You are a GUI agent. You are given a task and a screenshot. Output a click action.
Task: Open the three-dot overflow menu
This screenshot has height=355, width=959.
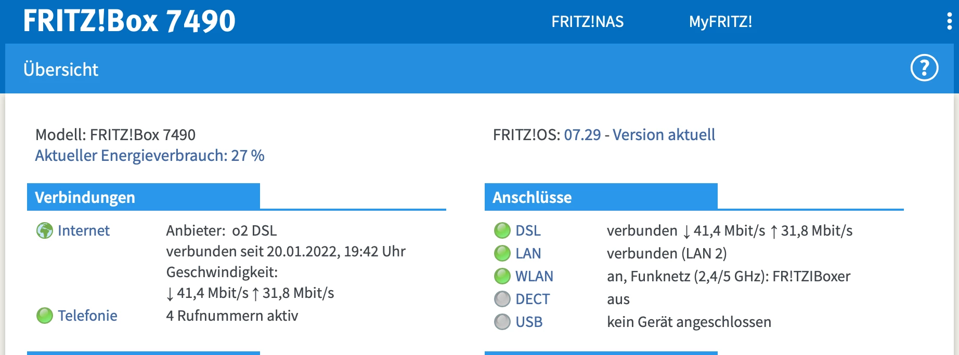pyautogui.click(x=949, y=21)
